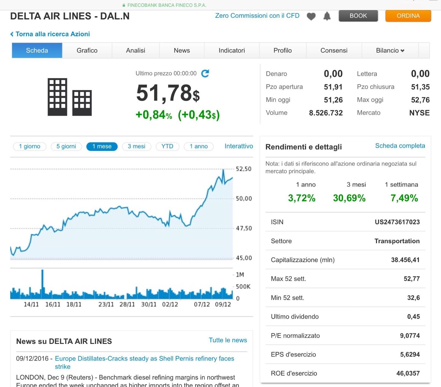Screen dimensions: 441x387
Task: Select the 1 giorno chart range
Action: click(29, 146)
